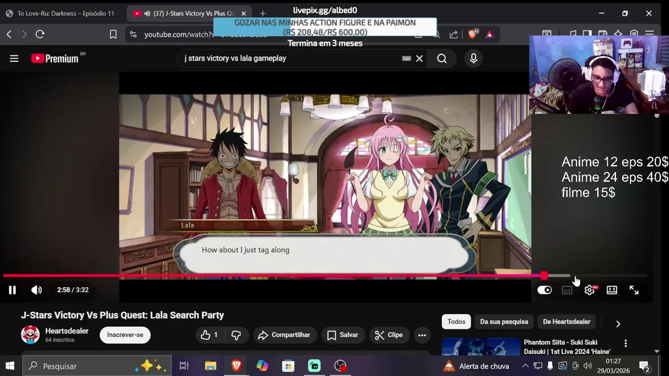Close the J-Stars Victory Vs Plus tab
This screenshot has height=376, width=669.
click(244, 14)
